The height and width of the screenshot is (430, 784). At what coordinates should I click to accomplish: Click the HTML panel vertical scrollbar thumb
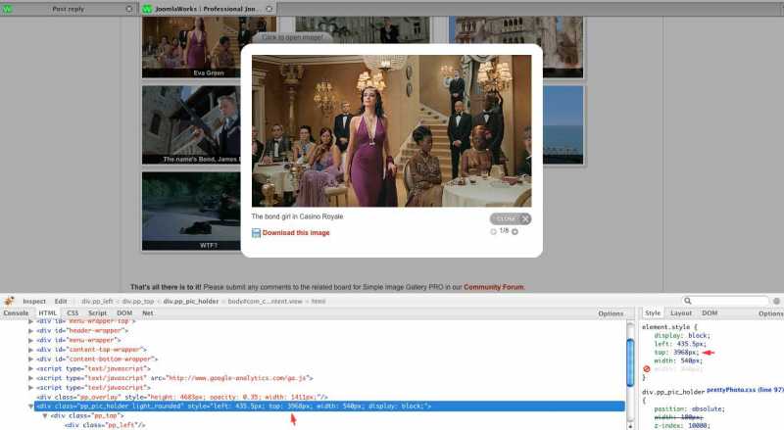click(x=630, y=361)
